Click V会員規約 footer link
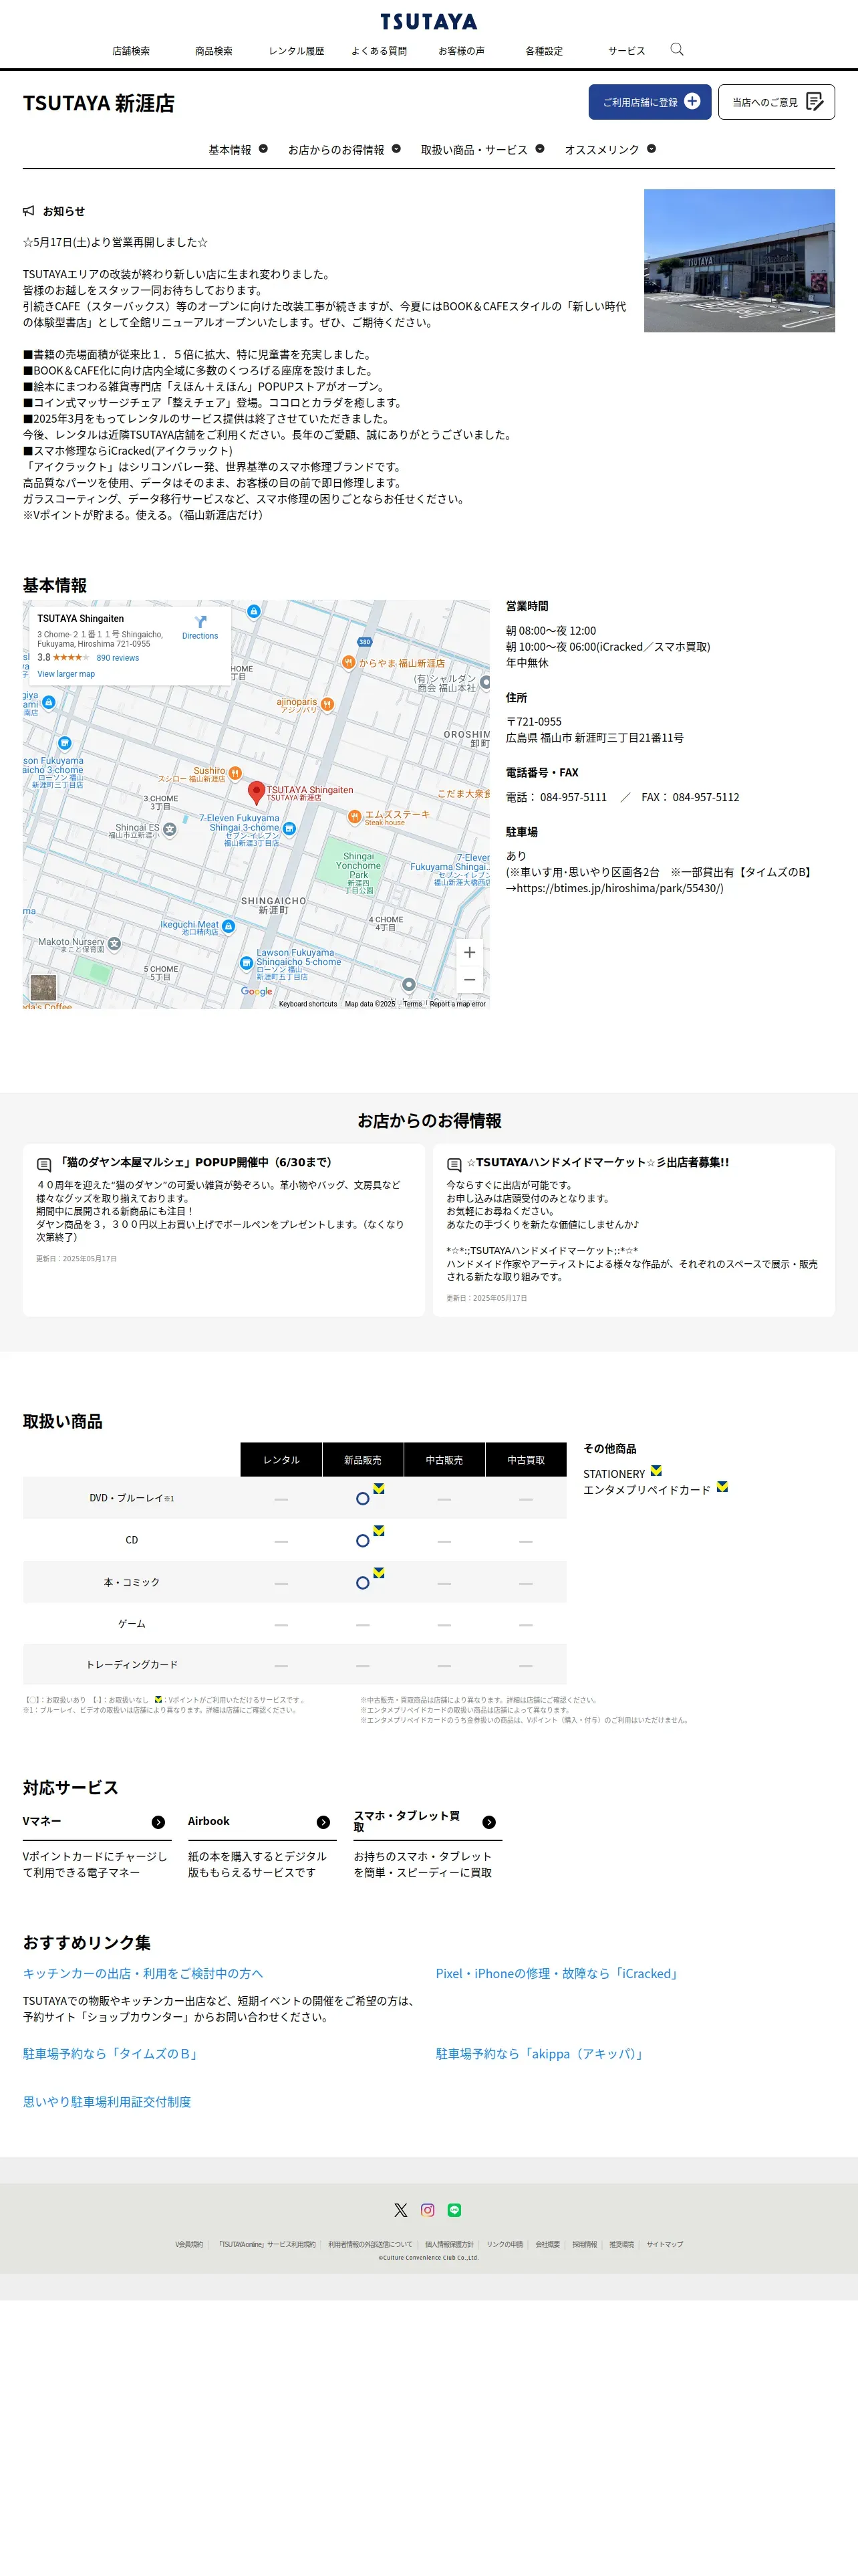858x2576 pixels. [189, 2244]
